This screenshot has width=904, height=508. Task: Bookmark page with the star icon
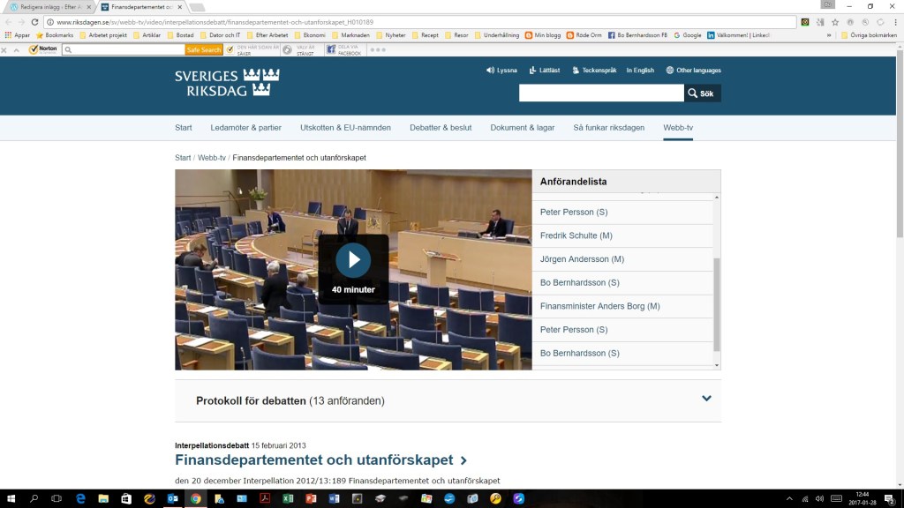click(834, 22)
